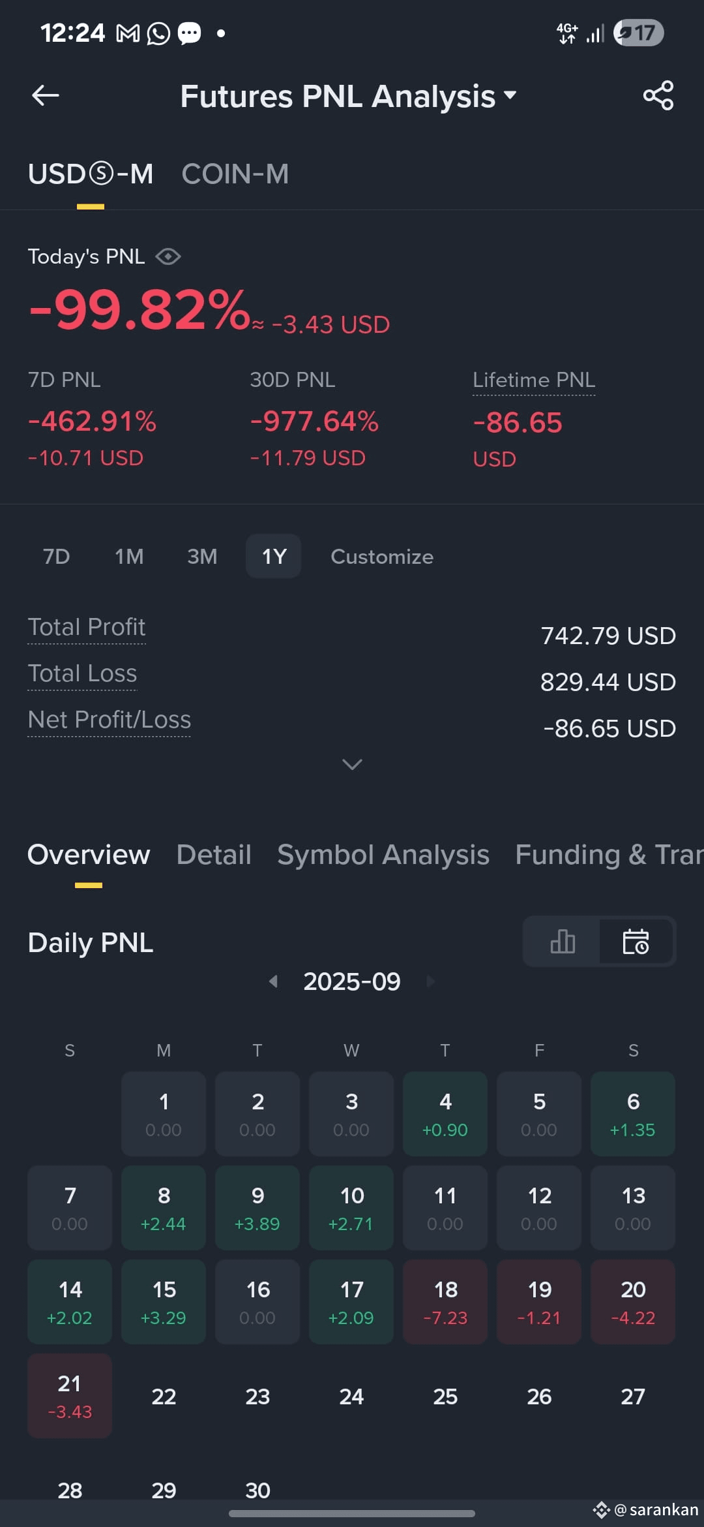Select calendar view icon for Daily PNL

coord(636,942)
